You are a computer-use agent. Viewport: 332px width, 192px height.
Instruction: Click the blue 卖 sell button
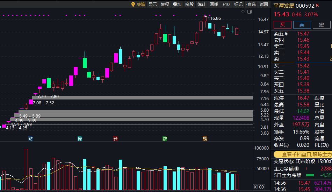[x=302, y=25]
